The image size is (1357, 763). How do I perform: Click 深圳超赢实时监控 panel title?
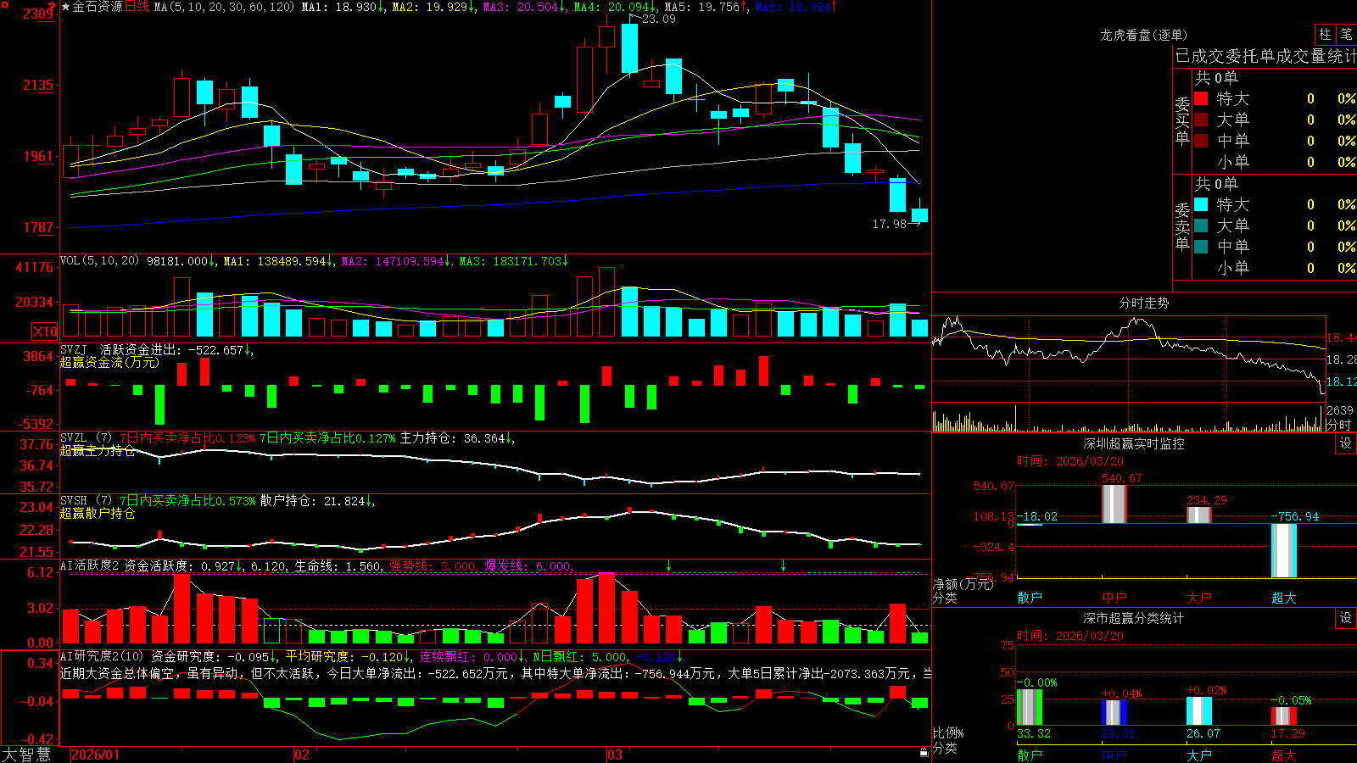point(1134,443)
